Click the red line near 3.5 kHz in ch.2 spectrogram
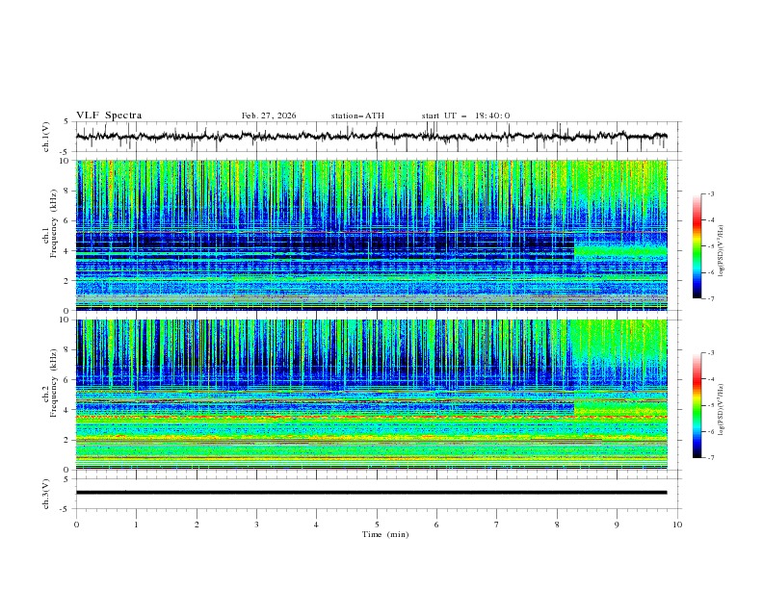This screenshot has height=589, width=763. pos(371,417)
